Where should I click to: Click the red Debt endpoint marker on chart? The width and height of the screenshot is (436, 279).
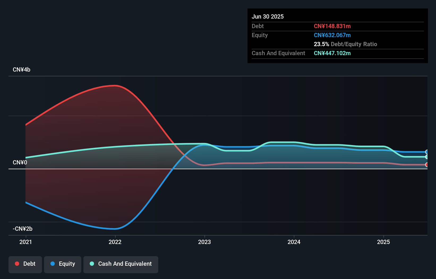point(426,164)
